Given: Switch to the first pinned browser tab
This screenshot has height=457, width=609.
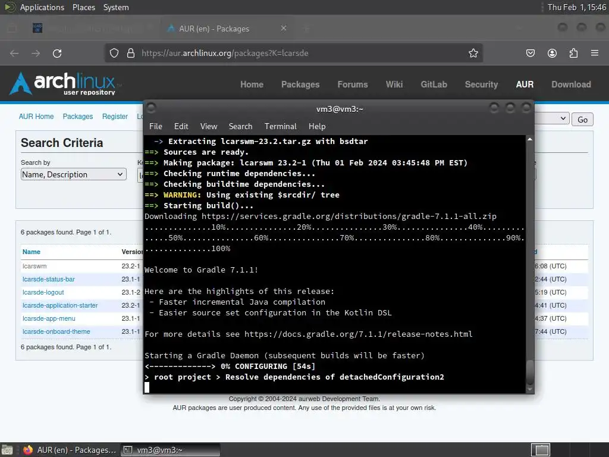Looking at the screenshot, I should click(x=37, y=29).
